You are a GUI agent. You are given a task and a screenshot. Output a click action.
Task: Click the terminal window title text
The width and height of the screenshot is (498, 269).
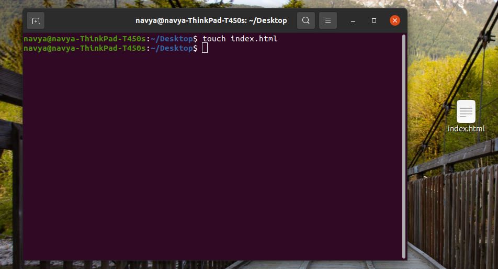point(211,20)
